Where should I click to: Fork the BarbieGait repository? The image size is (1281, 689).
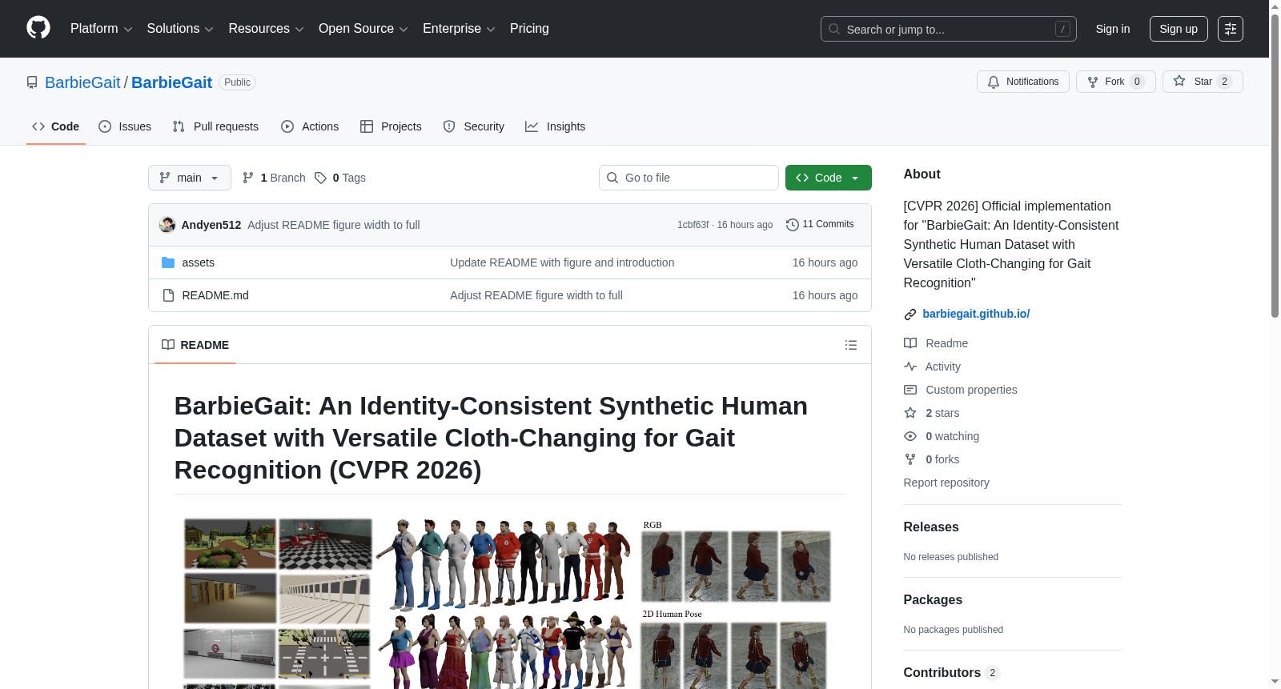tap(1116, 82)
